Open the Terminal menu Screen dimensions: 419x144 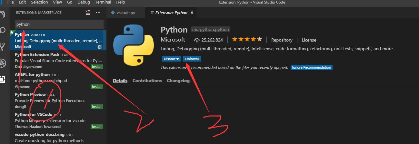[x=103, y=2]
